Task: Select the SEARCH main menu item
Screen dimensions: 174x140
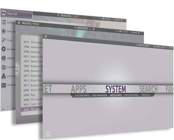Action: [x=148, y=89]
